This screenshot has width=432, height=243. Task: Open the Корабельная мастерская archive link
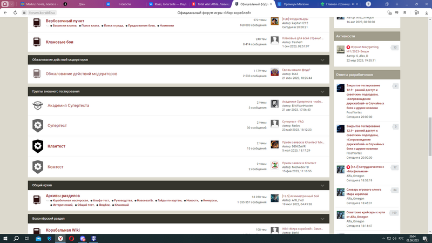[71, 200]
